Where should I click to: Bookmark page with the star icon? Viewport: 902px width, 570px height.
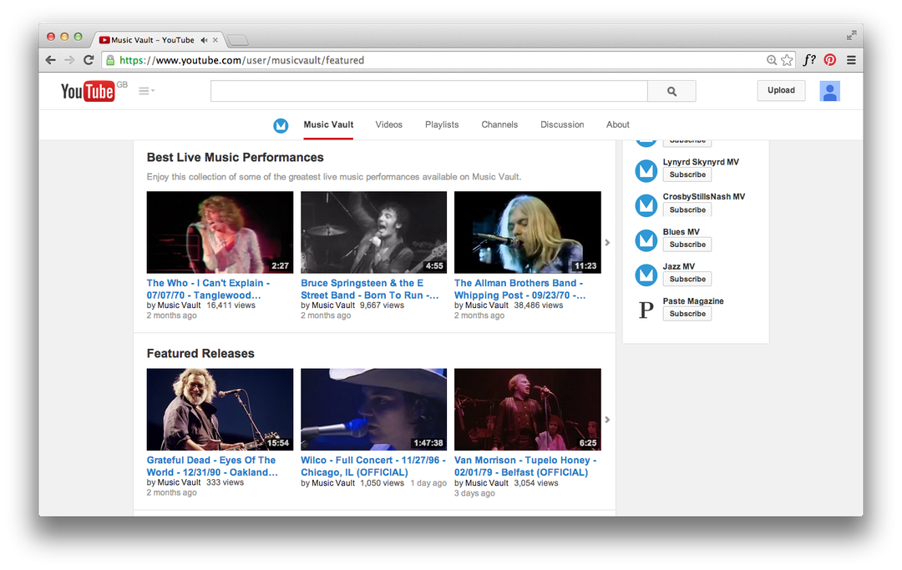787,60
